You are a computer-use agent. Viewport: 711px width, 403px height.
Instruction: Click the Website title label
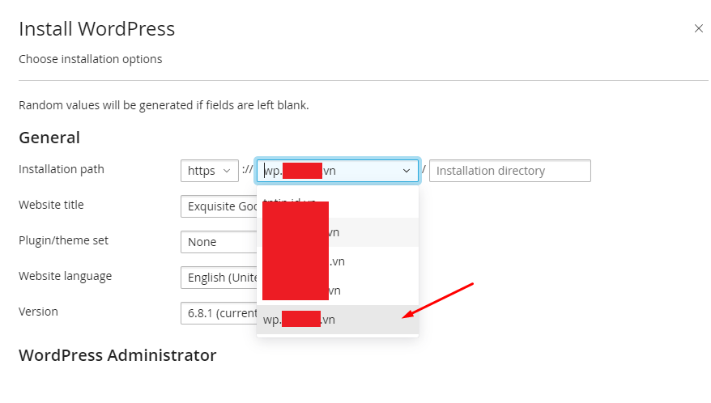51,205
